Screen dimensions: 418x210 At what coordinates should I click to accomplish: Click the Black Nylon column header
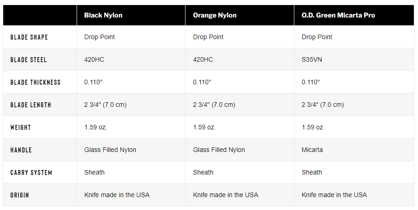click(x=103, y=15)
